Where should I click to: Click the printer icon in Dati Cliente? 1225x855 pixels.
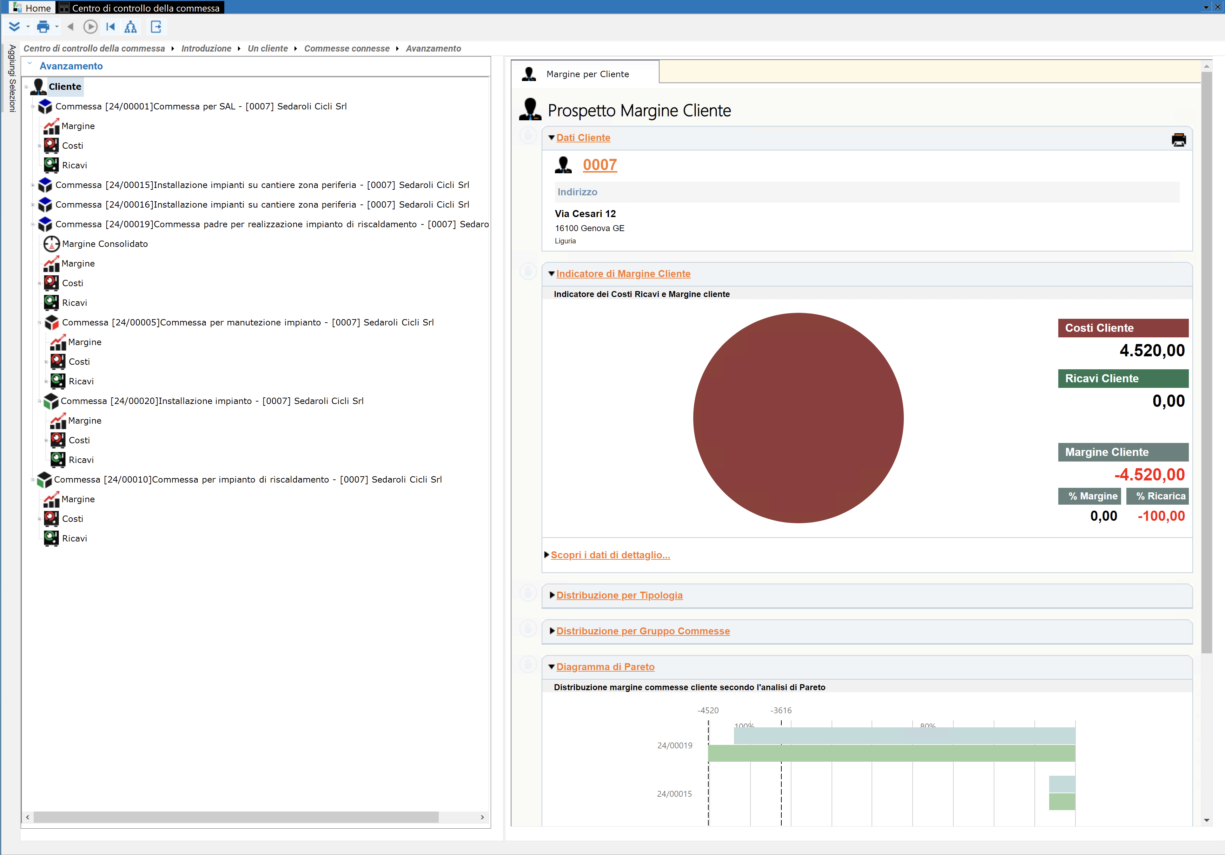pyautogui.click(x=1179, y=140)
